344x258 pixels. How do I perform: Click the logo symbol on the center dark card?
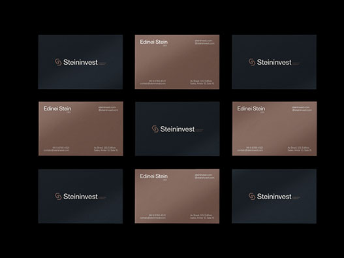click(x=155, y=129)
